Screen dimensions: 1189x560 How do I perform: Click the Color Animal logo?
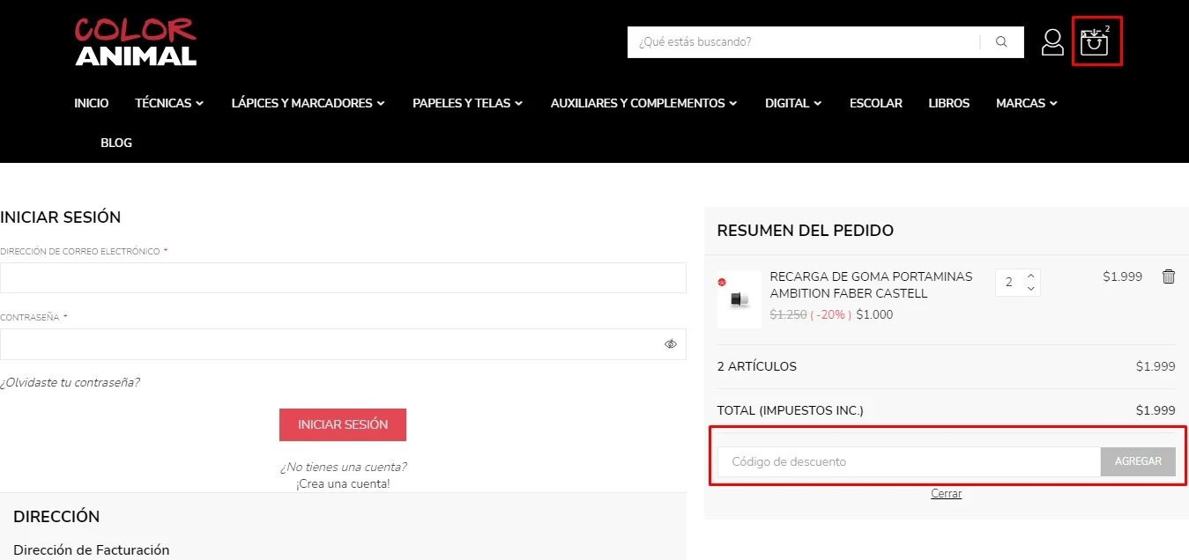136,42
